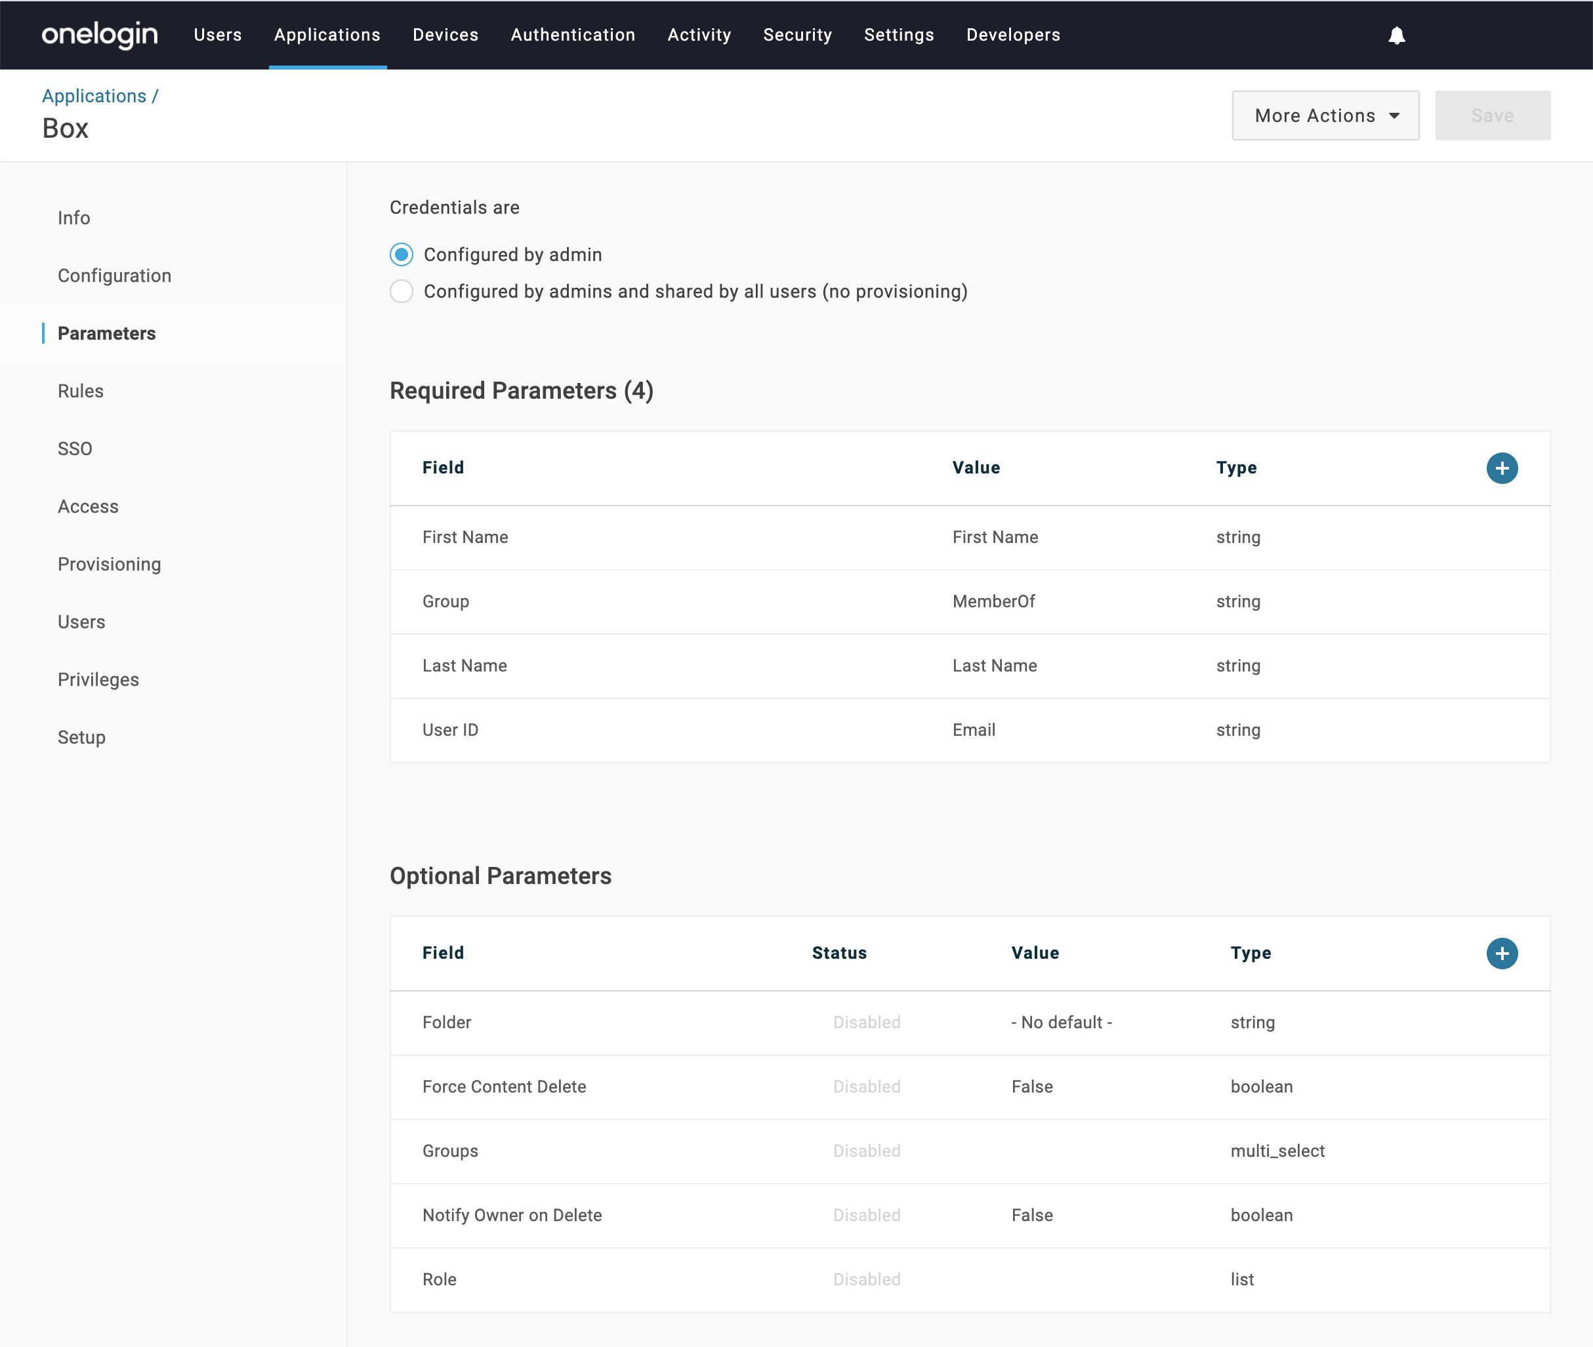1593x1347 pixels.
Task: Click boolean type of Notify Owner on Delete
Action: tap(1262, 1215)
